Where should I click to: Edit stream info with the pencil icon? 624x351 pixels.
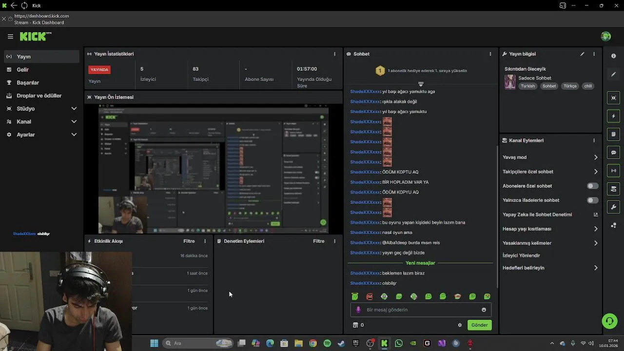point(582,54)
